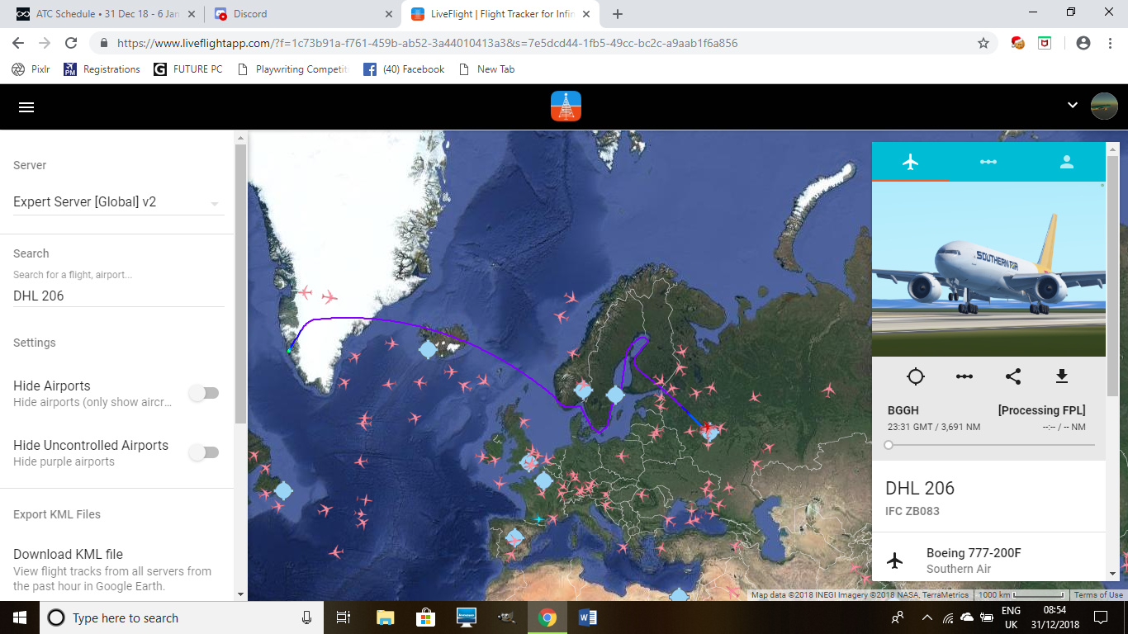The width and height of the screenshot is (1128, 634).
Task: Click the BGGH departure airport code
Action: 903,410
